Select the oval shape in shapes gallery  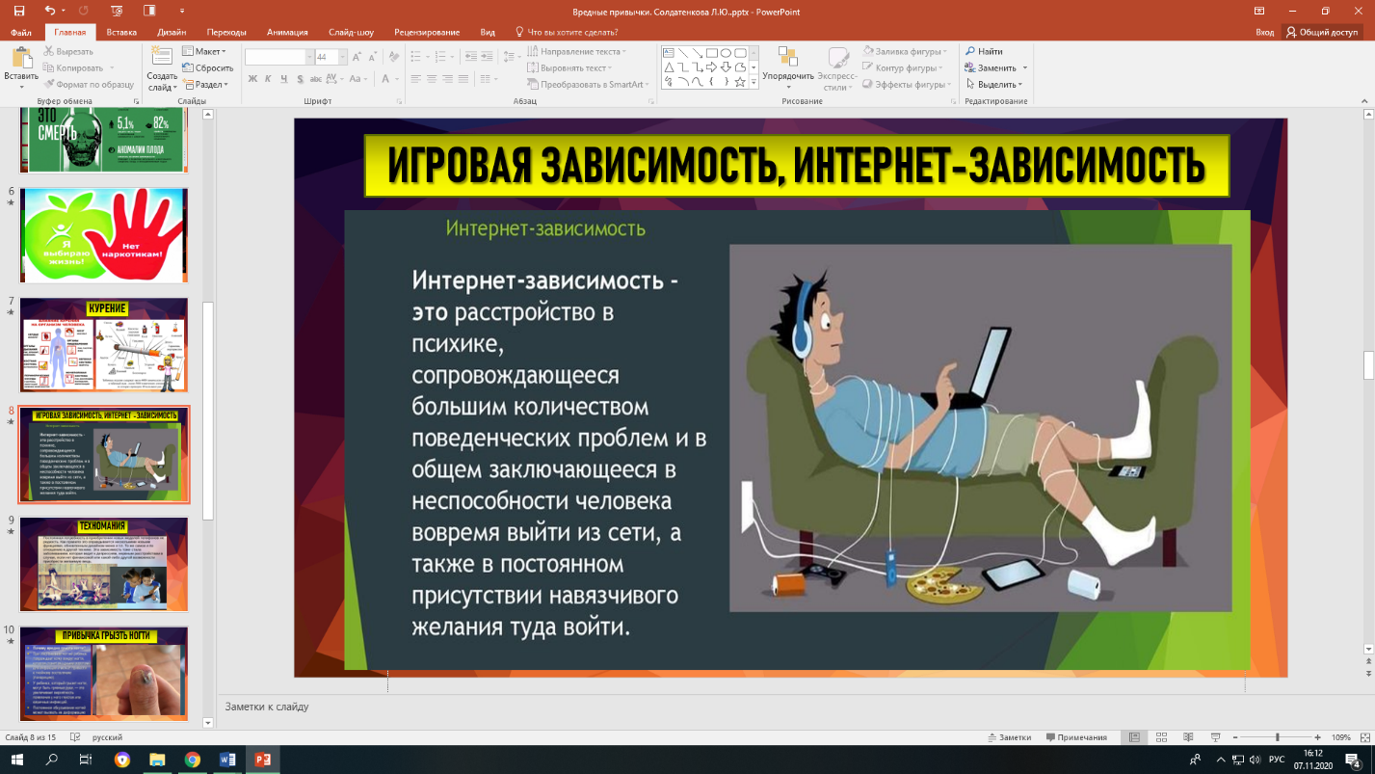(x=725, y=53)
